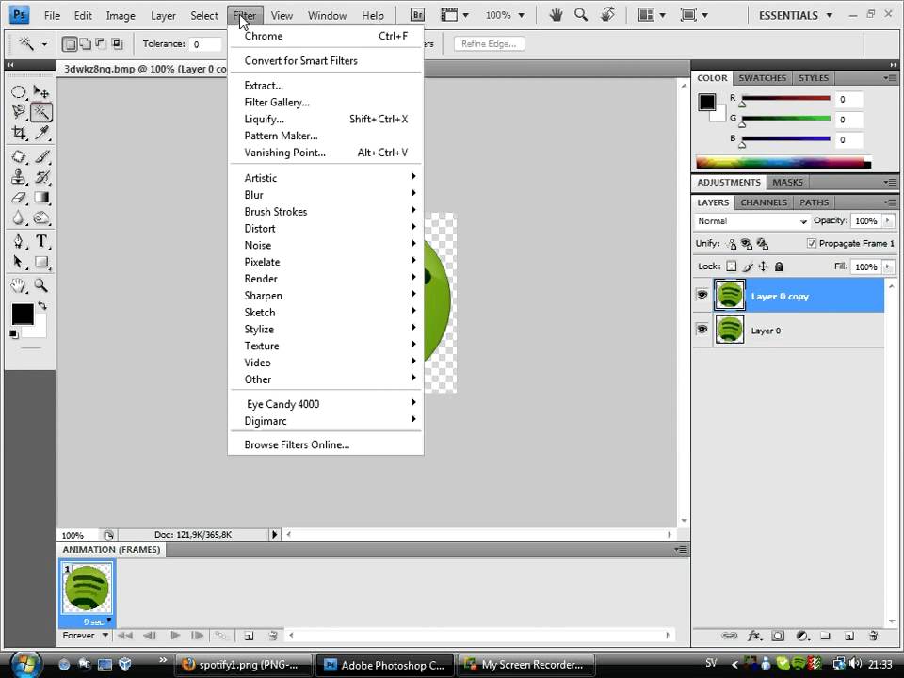Toggle lock image pixels
The height and width of the screenshot is (678, 904).
[x=748, y=266]
